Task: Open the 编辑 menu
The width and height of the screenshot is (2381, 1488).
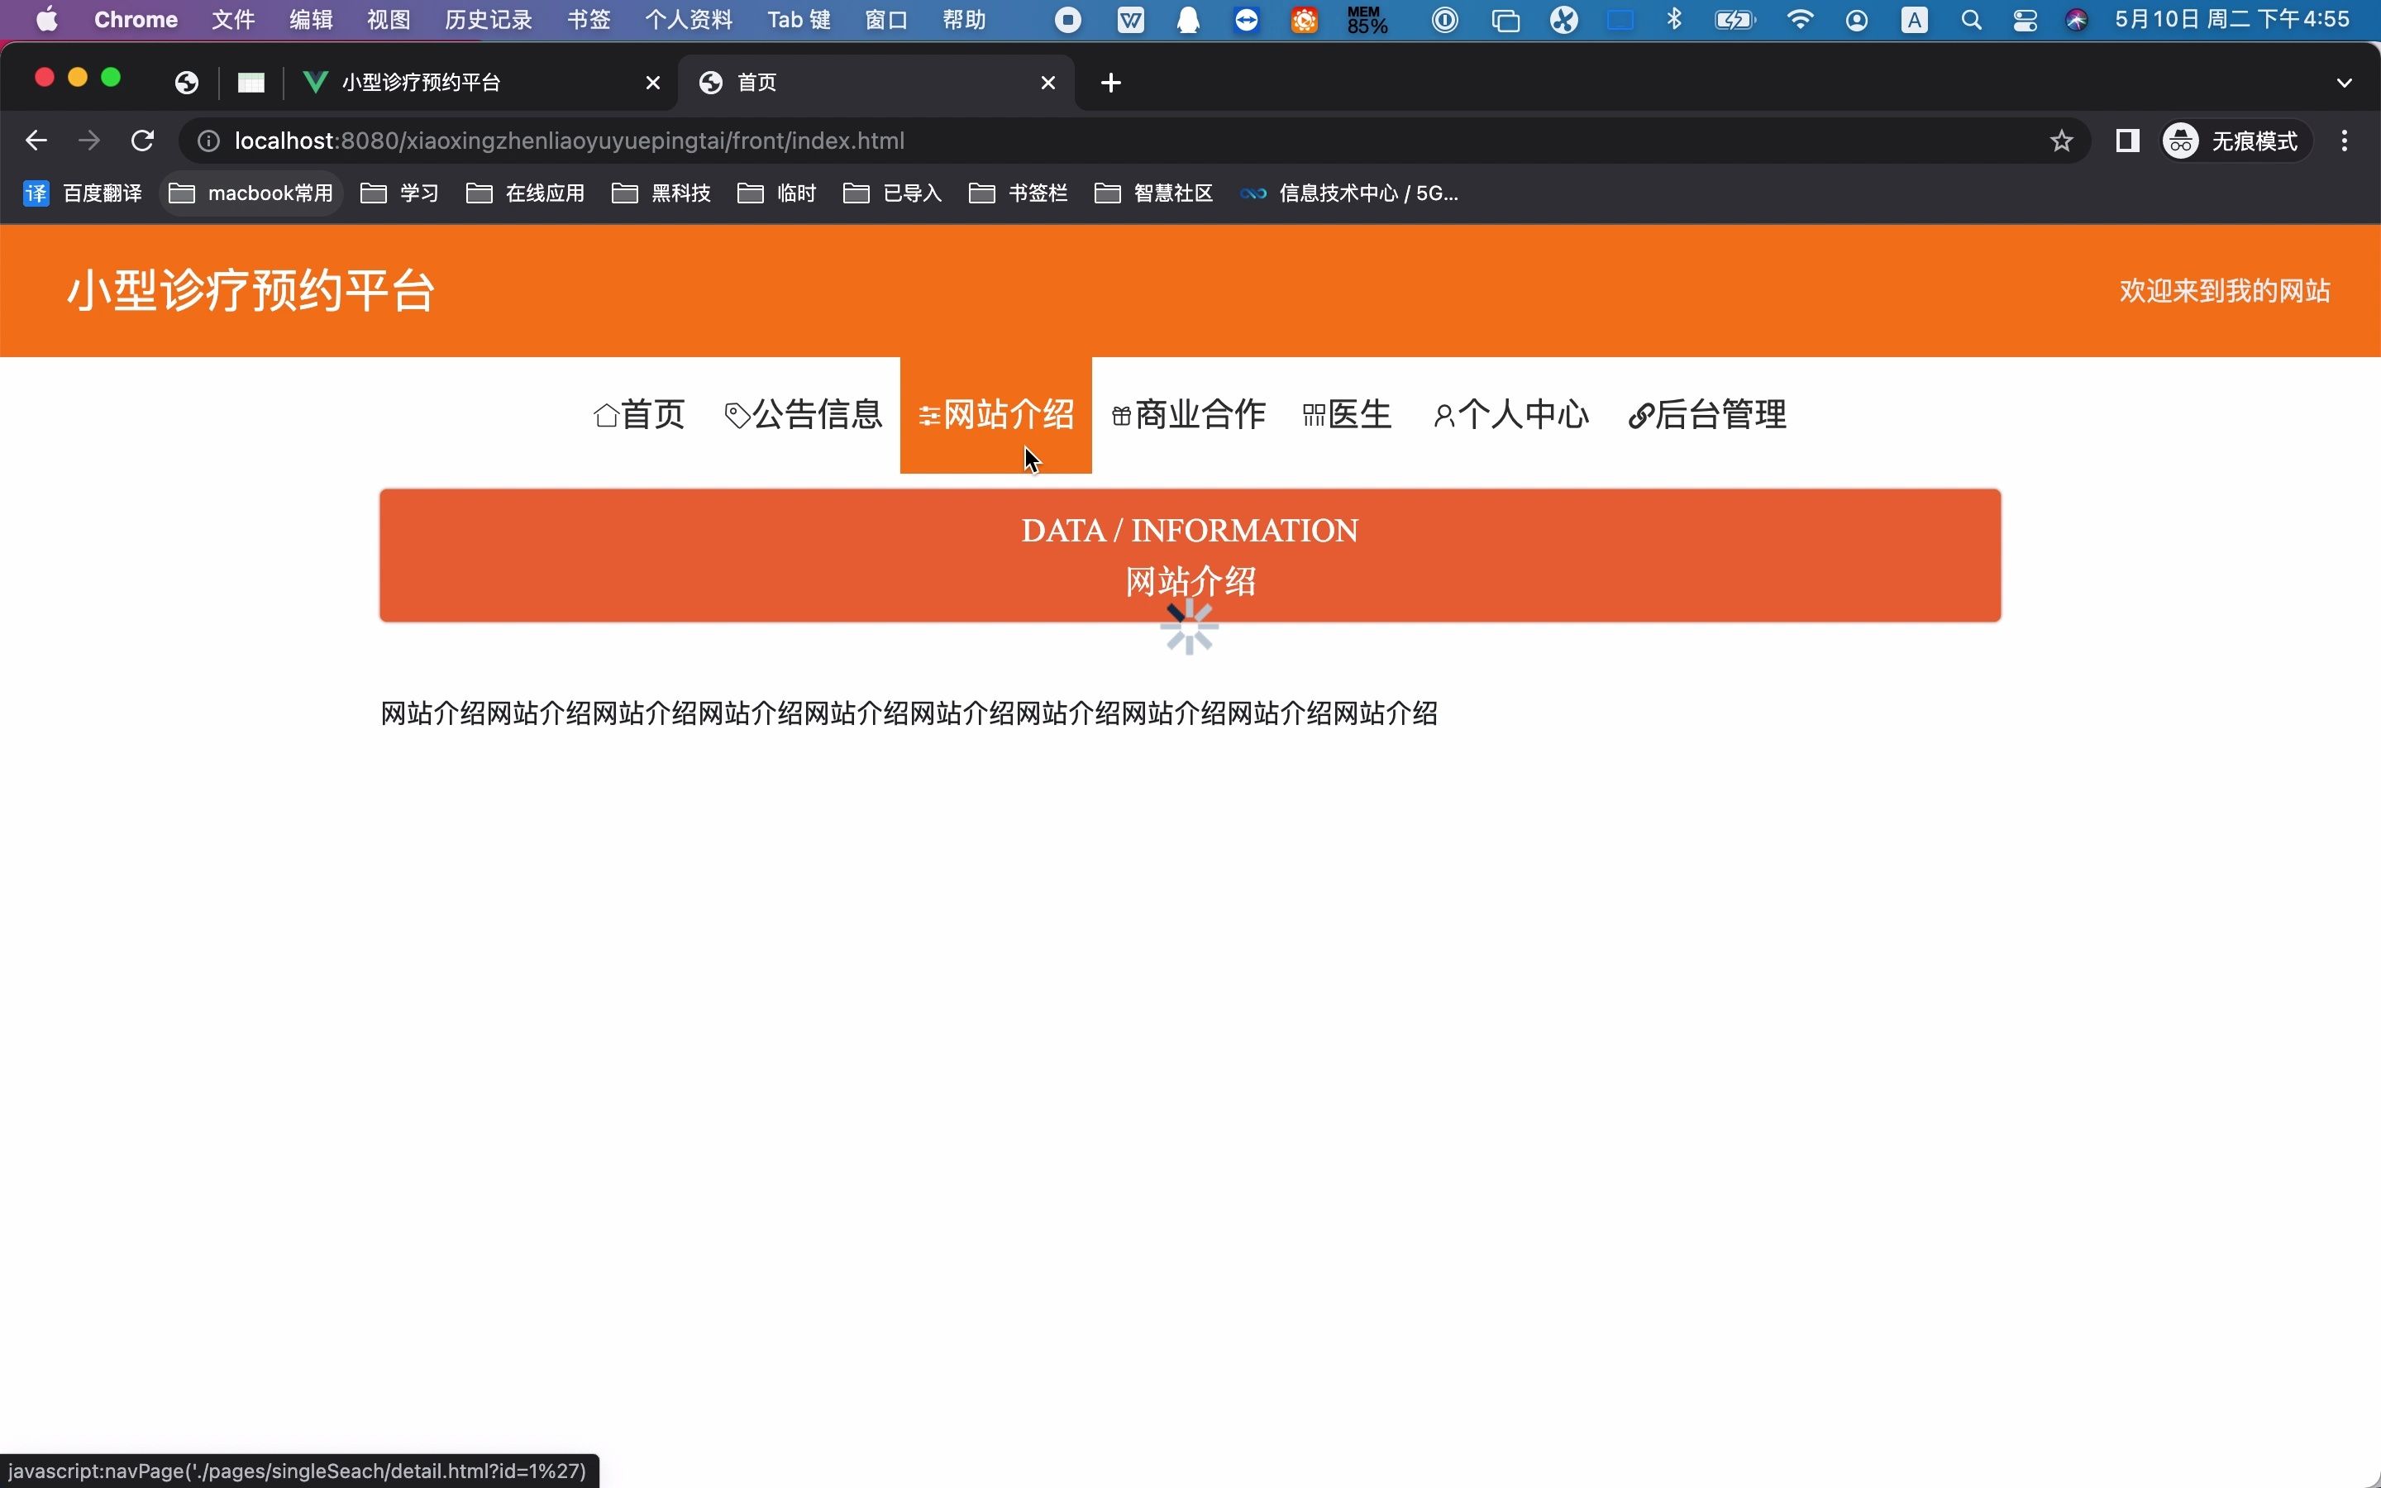Action: pyautogui.click(x=311, y=20)
